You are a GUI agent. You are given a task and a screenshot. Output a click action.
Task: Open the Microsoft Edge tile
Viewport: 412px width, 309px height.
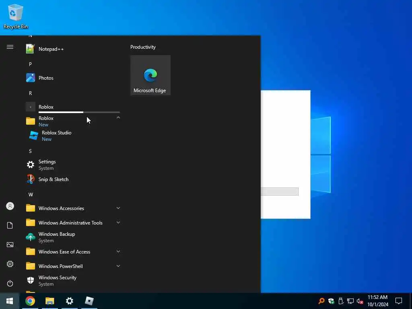tap(150, 75)
